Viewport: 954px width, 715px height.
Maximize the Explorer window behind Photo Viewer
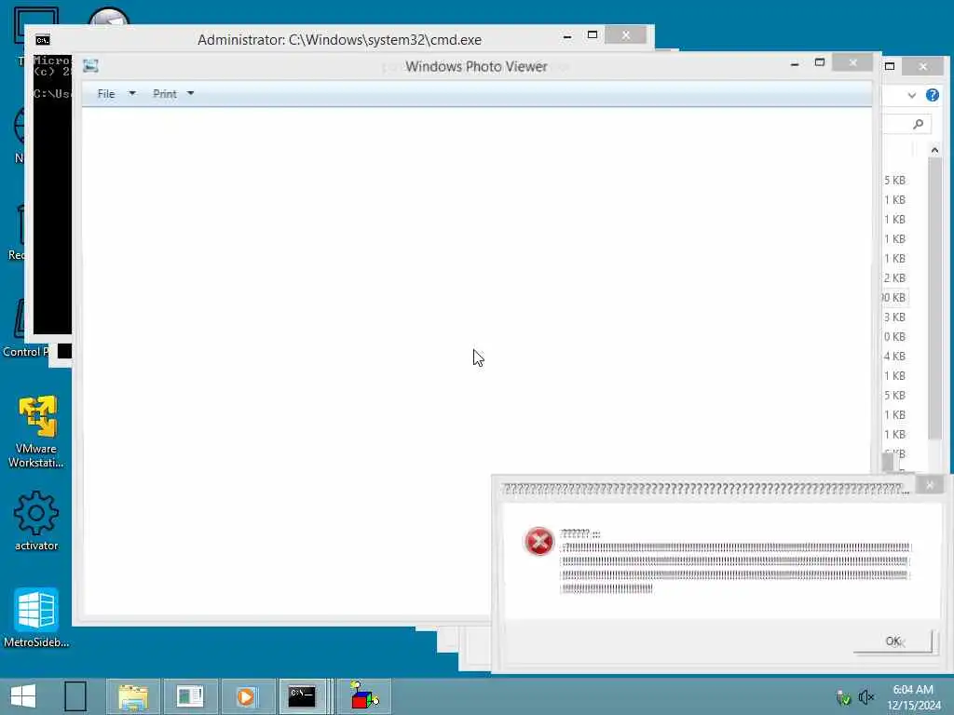tap(890, 66)
